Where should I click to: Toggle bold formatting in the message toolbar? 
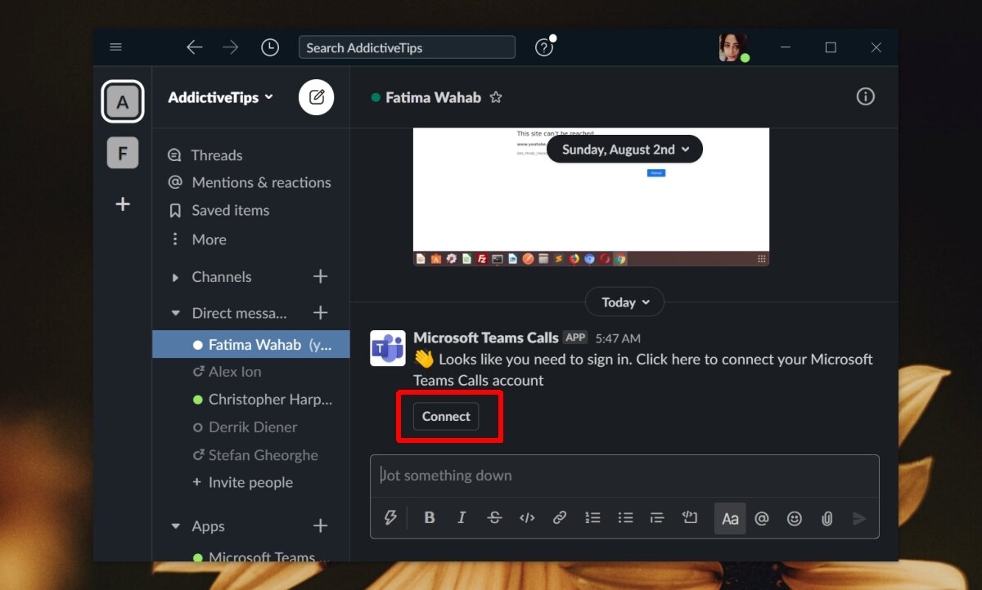click(429, 517)
